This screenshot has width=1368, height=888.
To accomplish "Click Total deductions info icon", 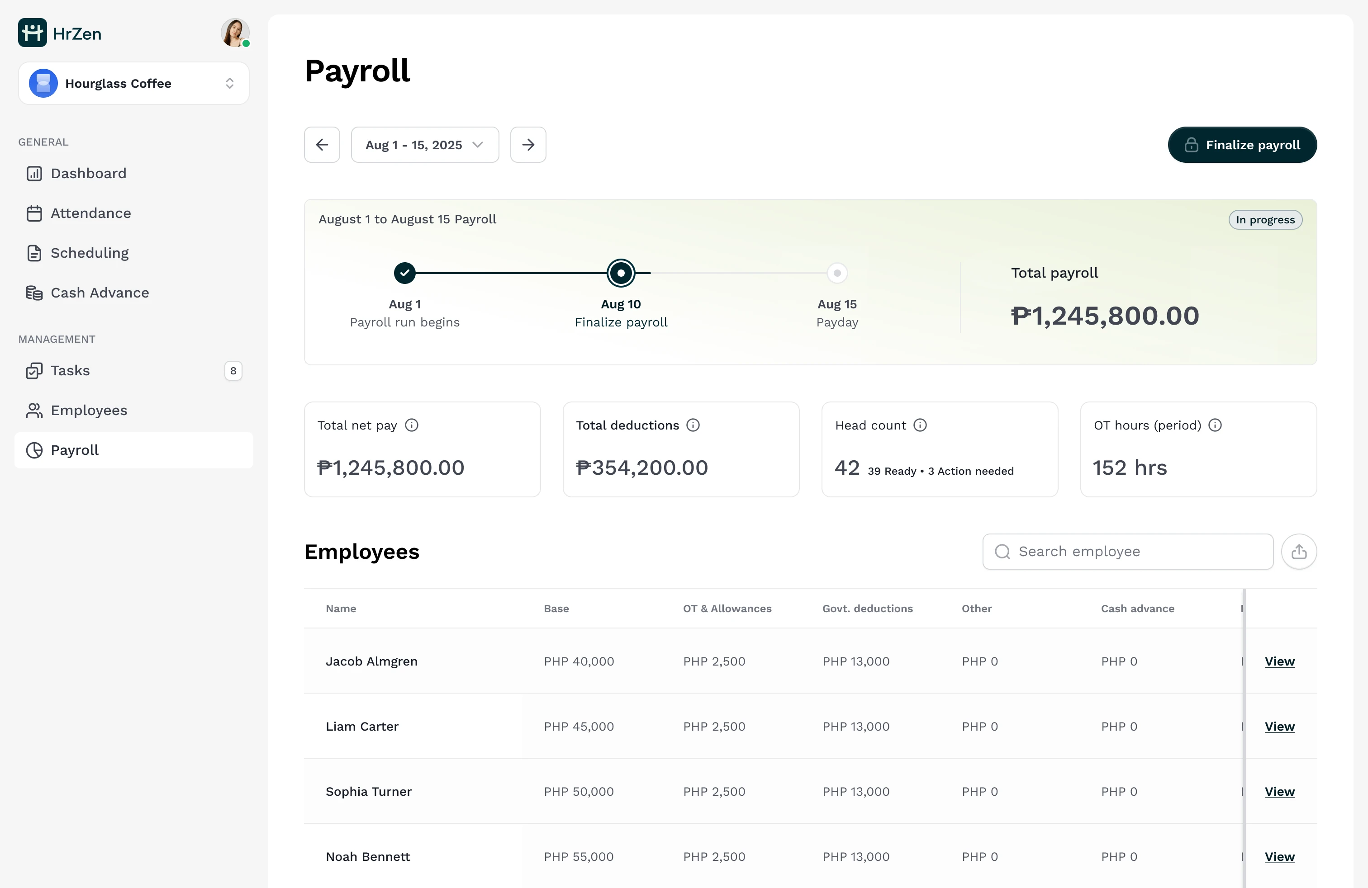I will [693, 425].
